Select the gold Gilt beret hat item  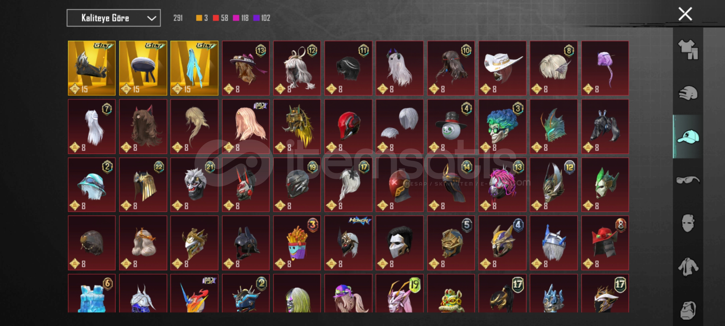pyautogui.click(x=143, y=68)
